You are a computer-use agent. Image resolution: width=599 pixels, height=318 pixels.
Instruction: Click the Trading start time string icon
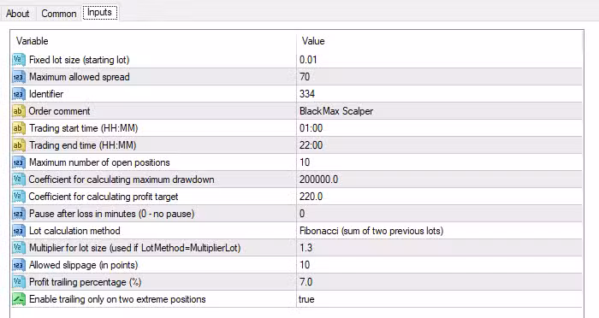(x=19, y=128)
